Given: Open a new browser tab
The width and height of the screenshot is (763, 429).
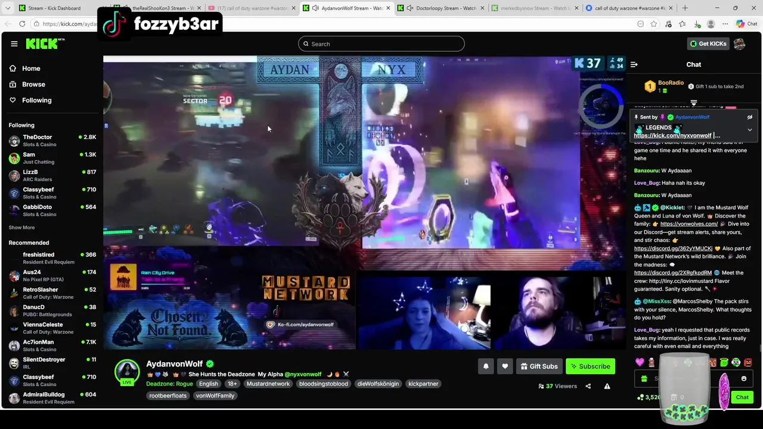Looking at the screenshot, I should (x=685, y=8).
